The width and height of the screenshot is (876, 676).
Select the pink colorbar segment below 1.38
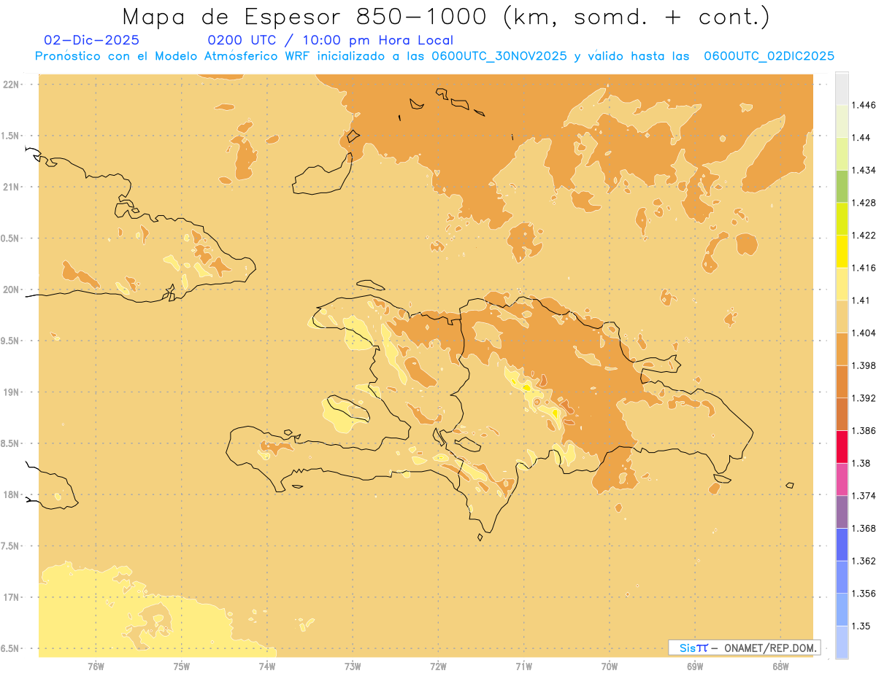[842, 479]
